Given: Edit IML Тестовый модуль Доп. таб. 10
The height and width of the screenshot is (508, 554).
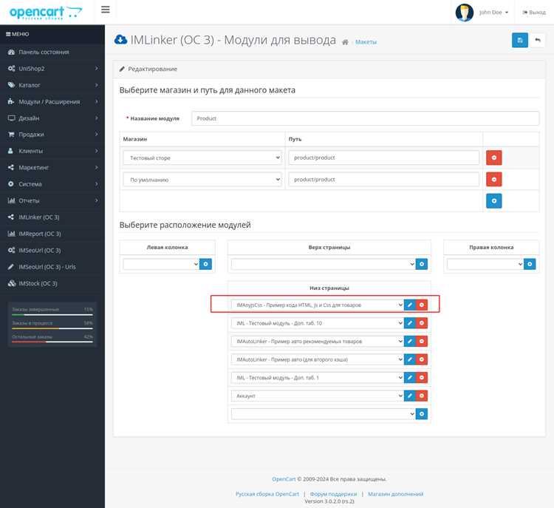Looking at the screenshot, I should (x=409, y=323).
